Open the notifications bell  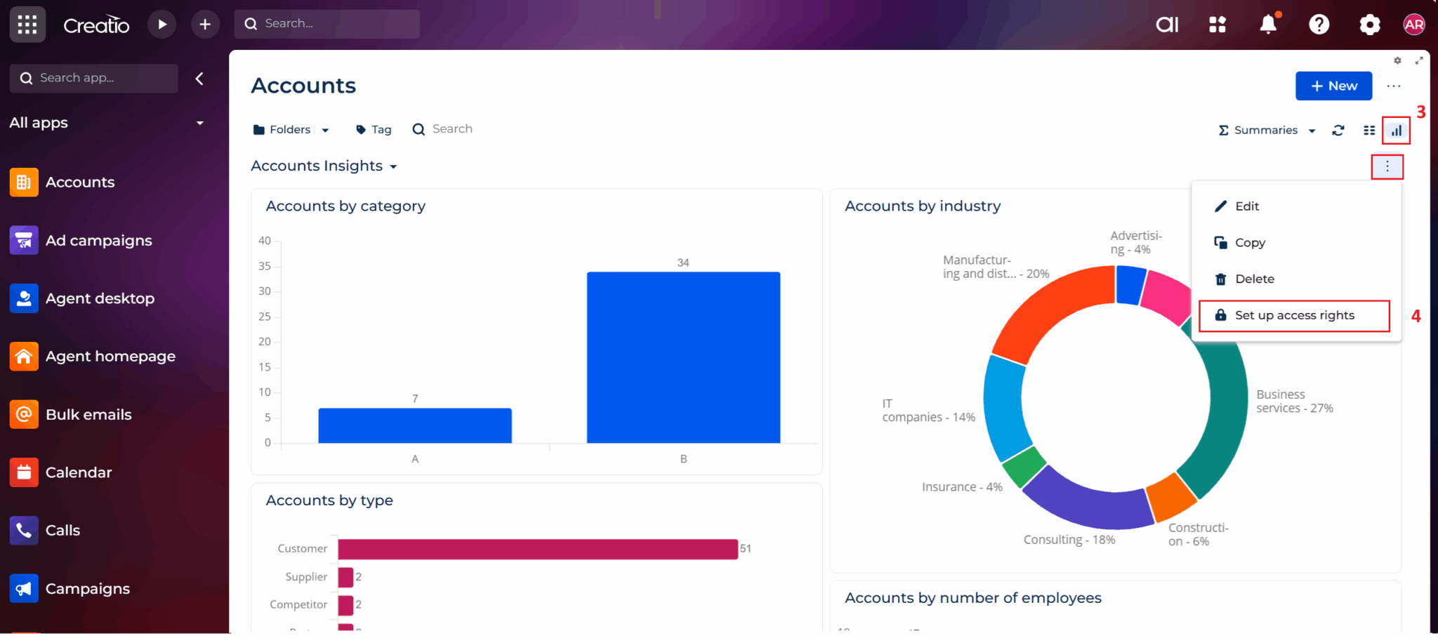pos(1268,24)
